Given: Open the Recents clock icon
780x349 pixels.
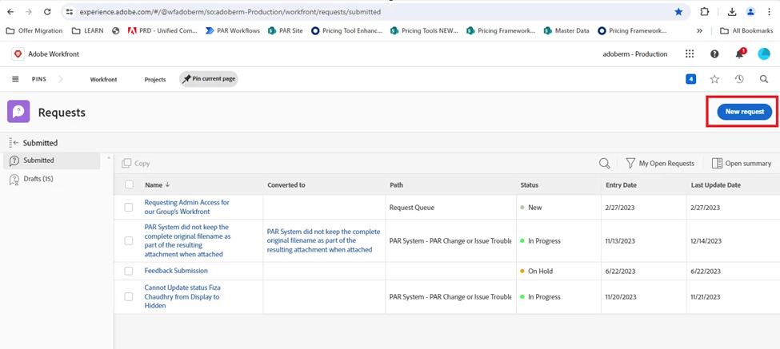Looking at the screenshot, I should pyautogui.click(x=739, y=79).
